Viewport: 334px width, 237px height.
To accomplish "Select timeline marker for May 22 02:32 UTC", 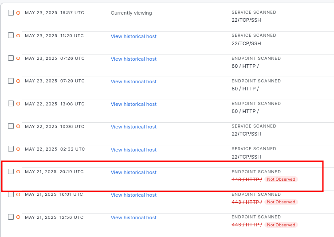I will 18,149.
